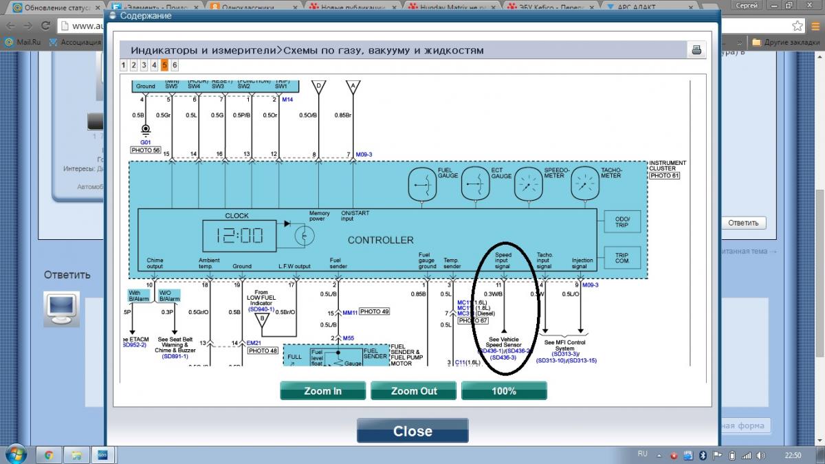Go to diagram page 3
The width and height of the screenshot is (825, 464).
coord(144,65)
